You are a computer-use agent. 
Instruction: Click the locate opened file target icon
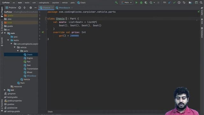coord(20,8)
